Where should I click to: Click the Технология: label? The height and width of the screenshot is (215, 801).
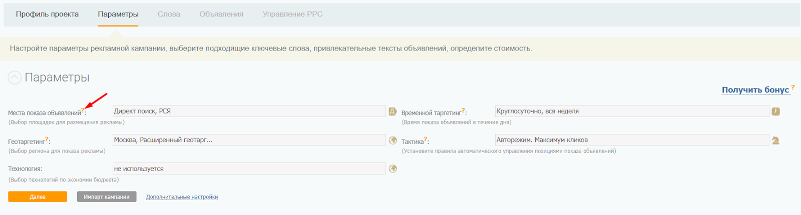[25, 169]
